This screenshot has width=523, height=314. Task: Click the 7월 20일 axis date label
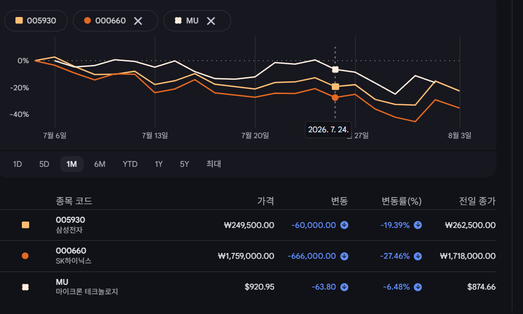(x=255, y=135)
